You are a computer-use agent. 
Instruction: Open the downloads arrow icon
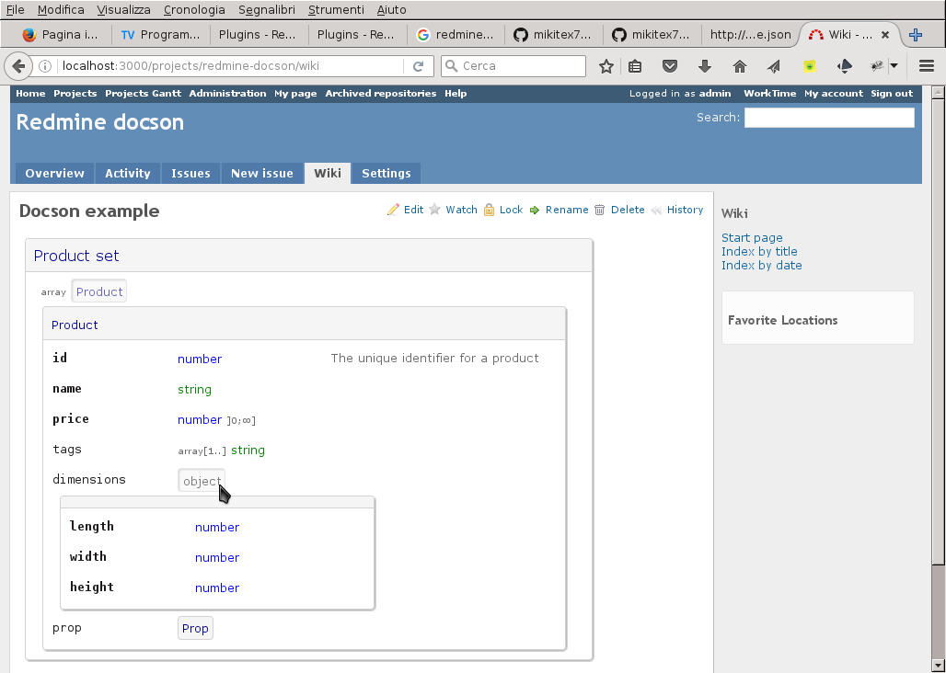tap(705, 65)
